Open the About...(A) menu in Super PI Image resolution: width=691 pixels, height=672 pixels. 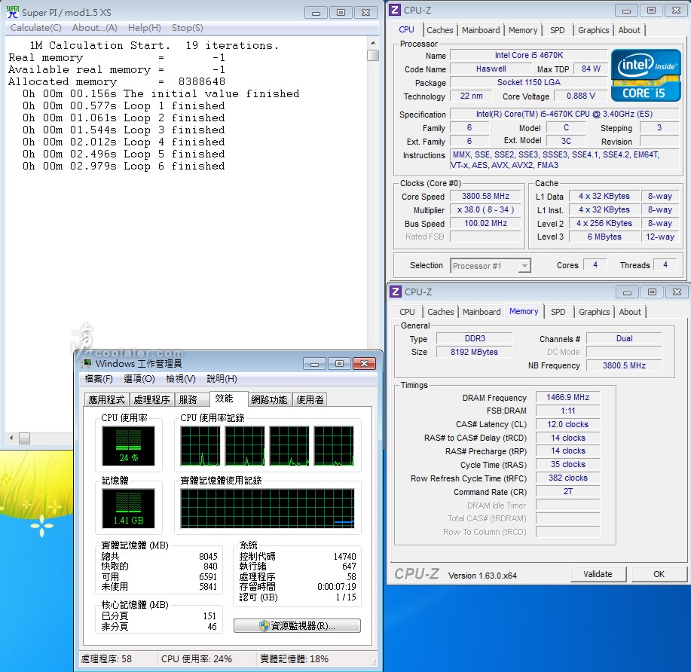[x=95, y=28]
